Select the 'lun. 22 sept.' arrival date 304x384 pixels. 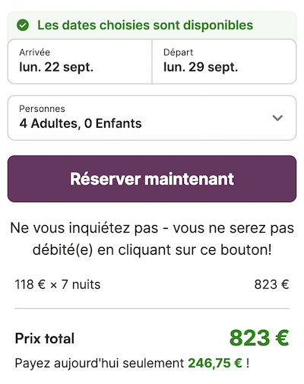[x=56, y=67]
